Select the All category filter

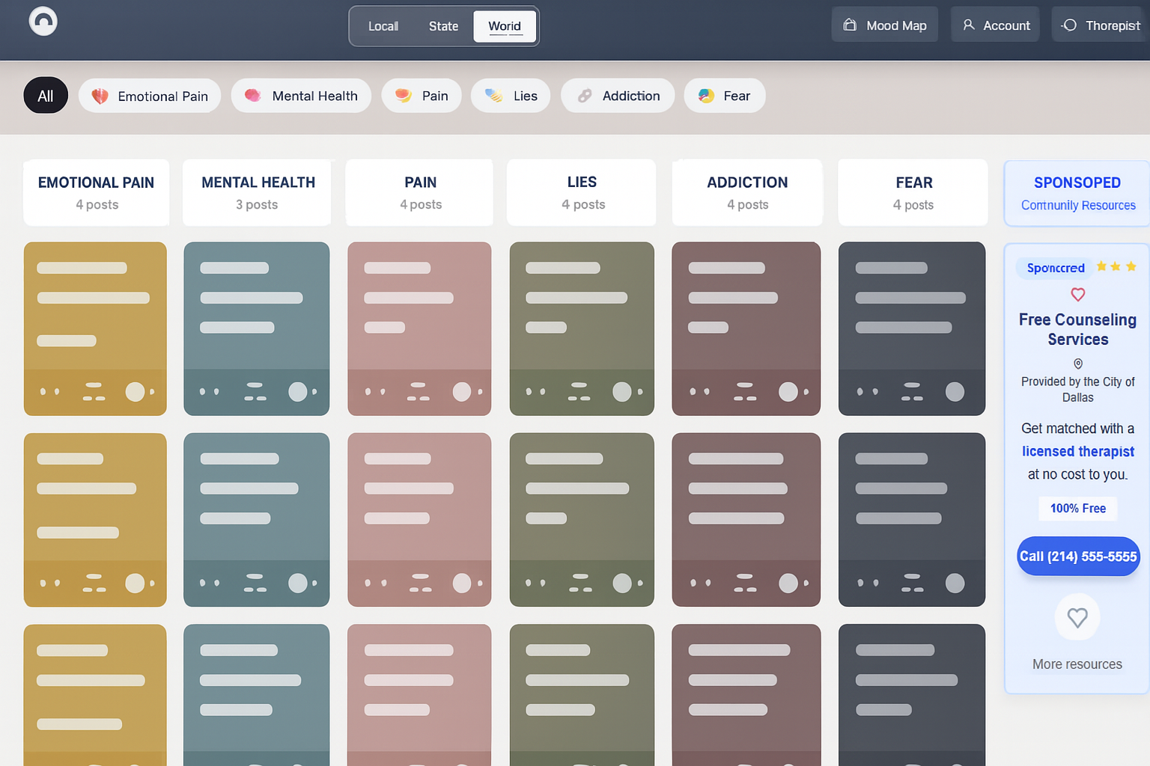[x=46, y=96]
